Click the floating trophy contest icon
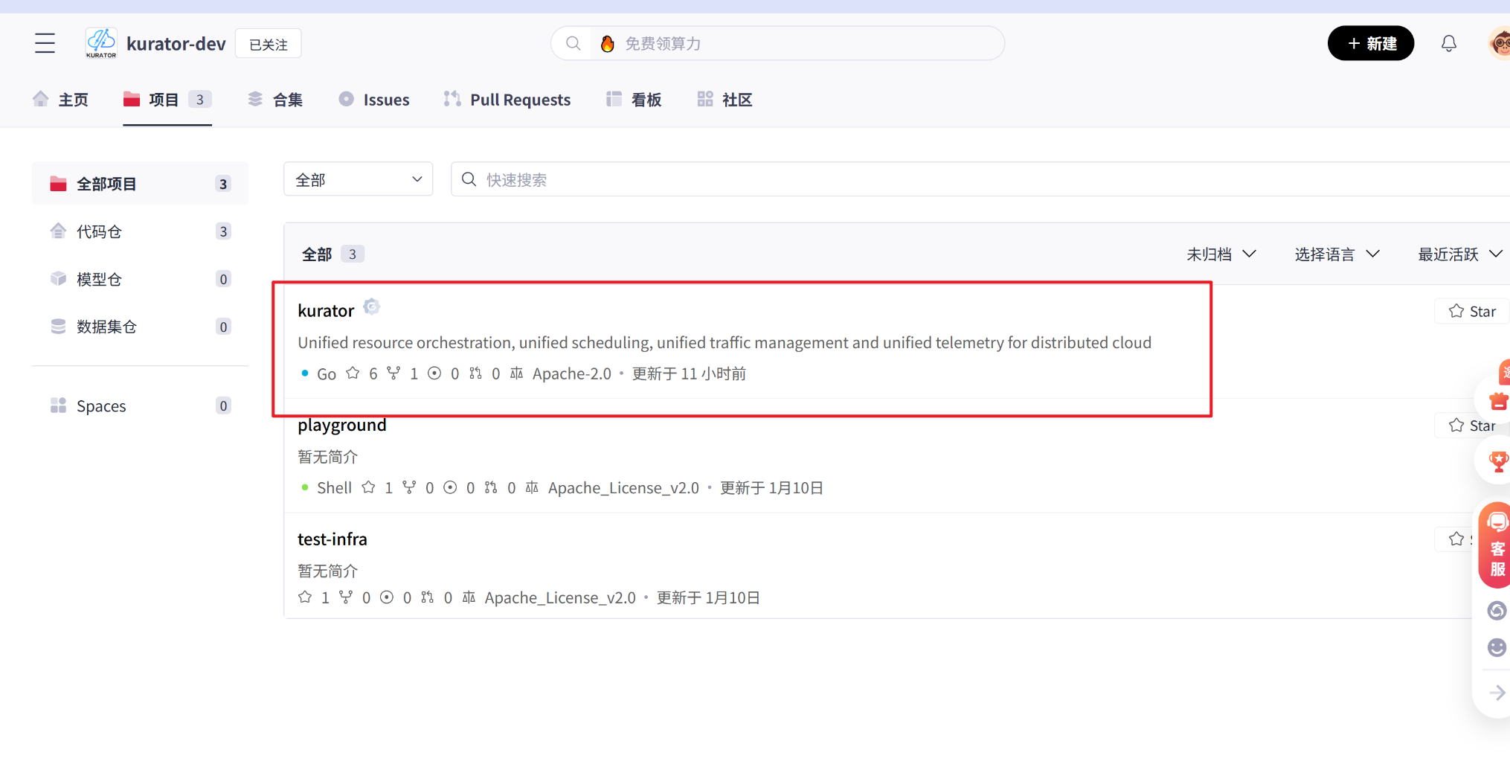Viewport: 1510px width, 773px height. pyautogui.click(x=1497, y=461)
